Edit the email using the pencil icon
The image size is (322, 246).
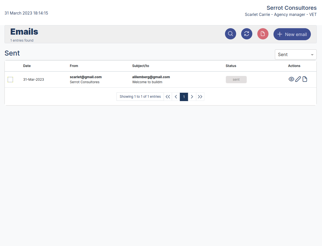pos(298,79)
